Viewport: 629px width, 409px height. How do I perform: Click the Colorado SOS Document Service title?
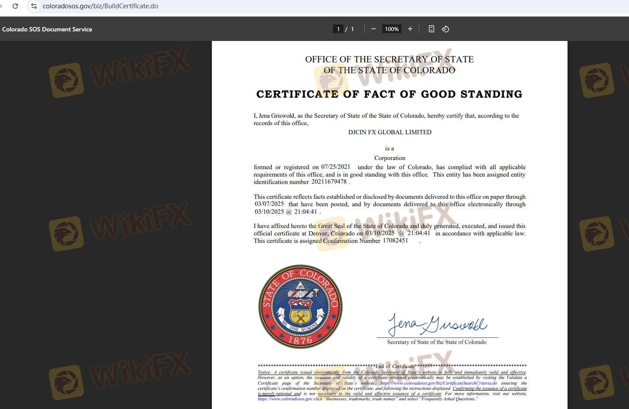tap(47, 29)
